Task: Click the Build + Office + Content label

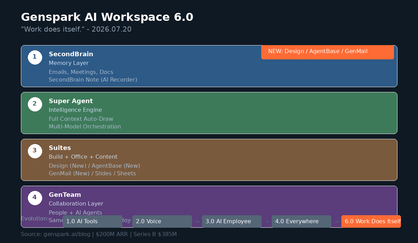Action: 83,157
